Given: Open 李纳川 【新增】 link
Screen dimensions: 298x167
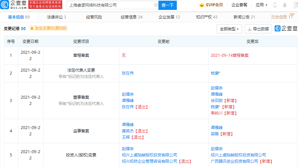Looking at the screenshot, I should click(224, 113).
